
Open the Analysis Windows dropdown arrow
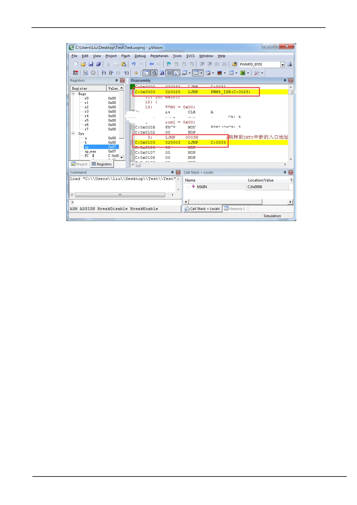225,73
